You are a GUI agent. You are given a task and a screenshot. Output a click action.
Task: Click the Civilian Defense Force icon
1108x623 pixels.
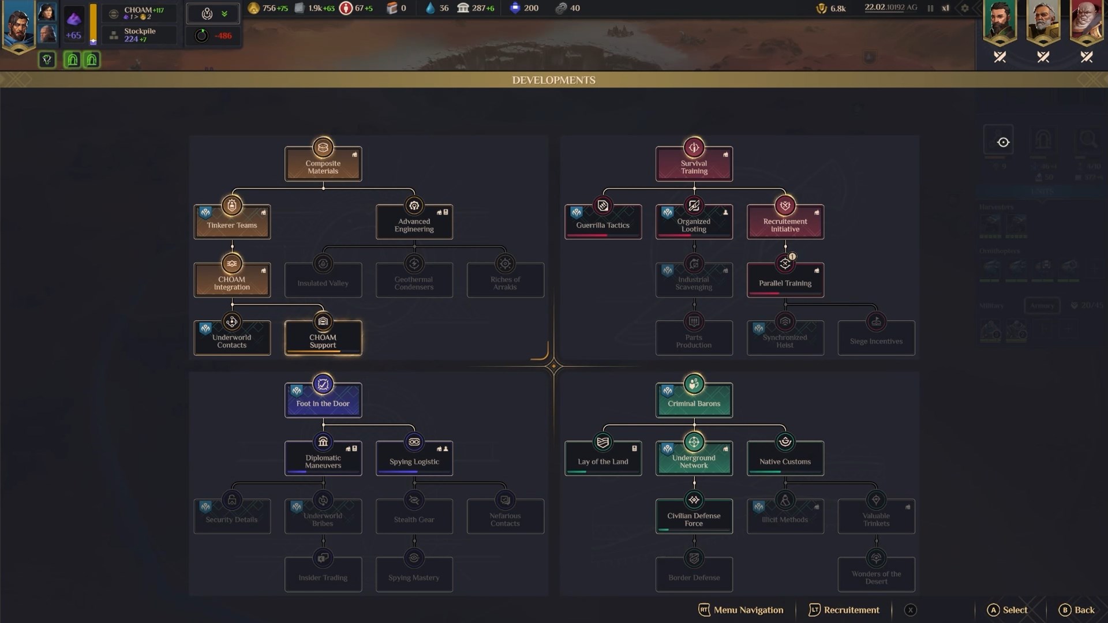tap(694, 500)
